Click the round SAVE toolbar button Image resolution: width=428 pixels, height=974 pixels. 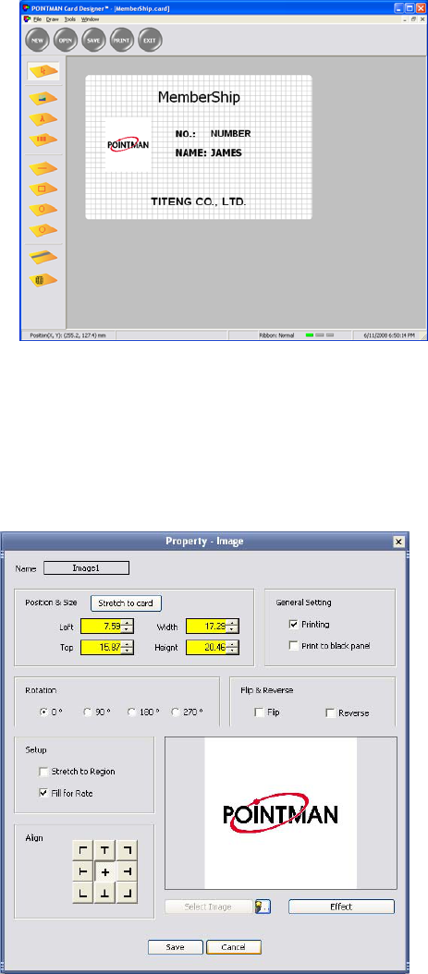[93, 40]
